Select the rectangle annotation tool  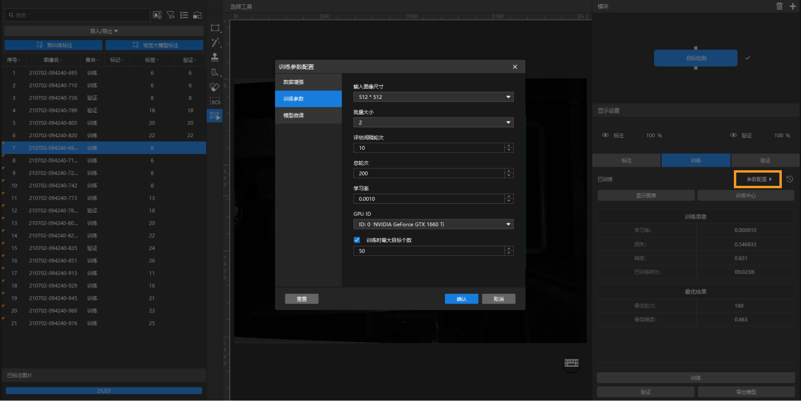tap(215, 28)
